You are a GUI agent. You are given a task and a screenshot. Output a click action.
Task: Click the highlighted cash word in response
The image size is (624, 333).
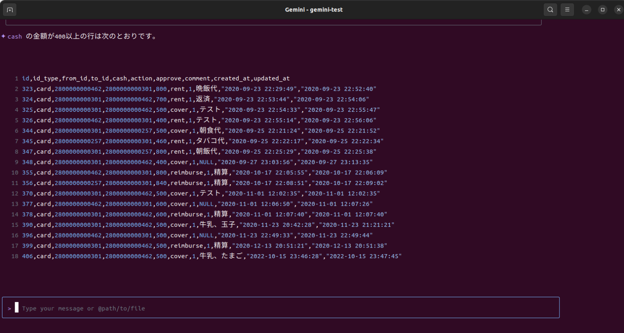pyautogui.click(x=15, y=37)
